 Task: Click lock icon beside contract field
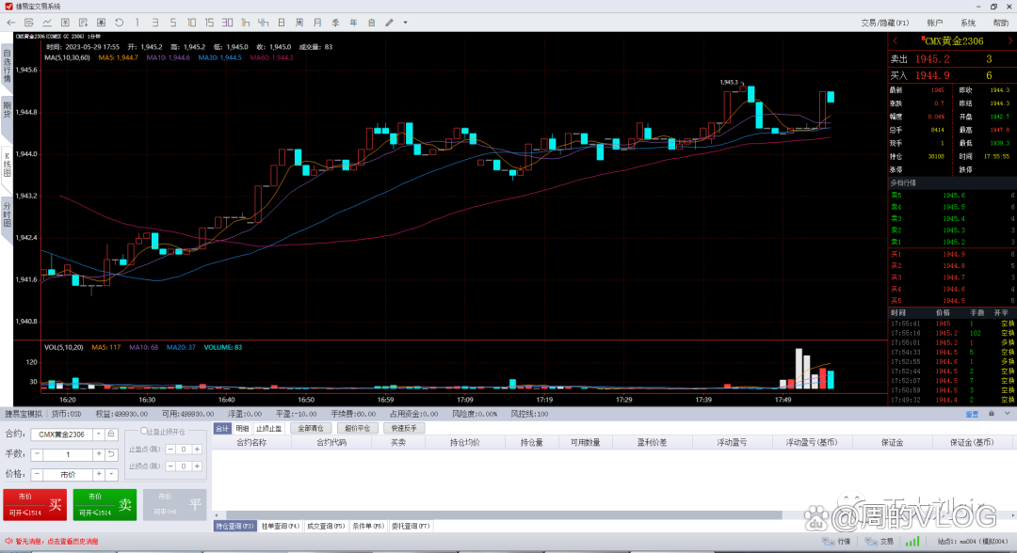[111, 434]
